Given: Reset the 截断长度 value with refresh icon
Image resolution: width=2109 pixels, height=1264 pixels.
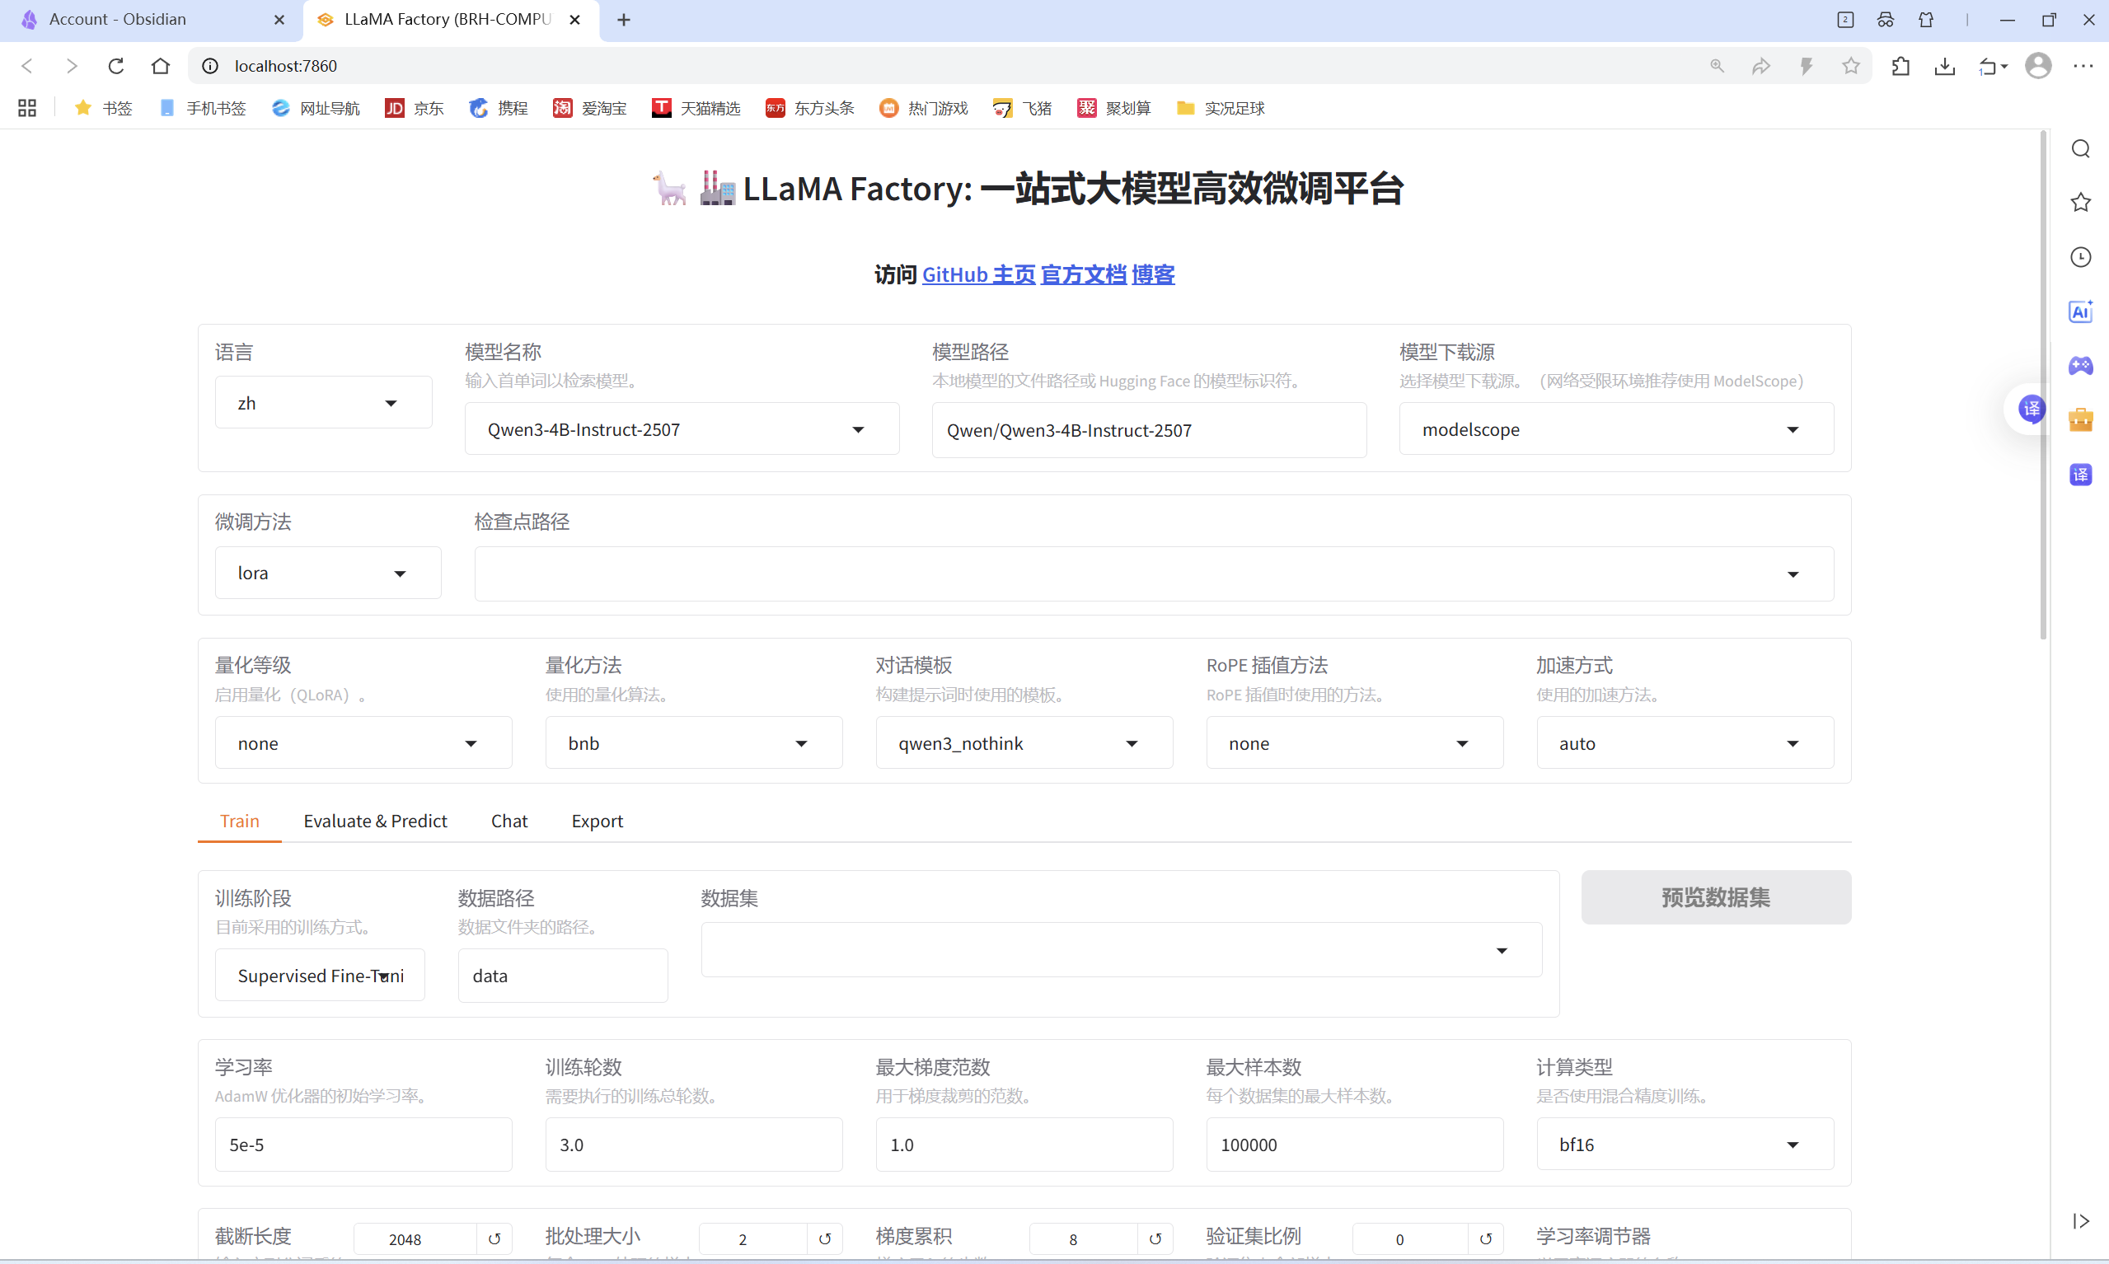Looking at the screenshot, I should tap(494, 1238).
